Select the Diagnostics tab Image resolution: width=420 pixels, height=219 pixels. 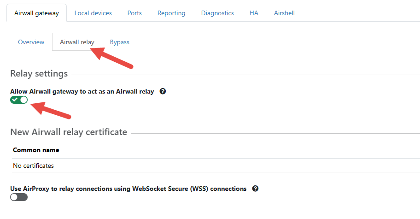click(217, 13)
